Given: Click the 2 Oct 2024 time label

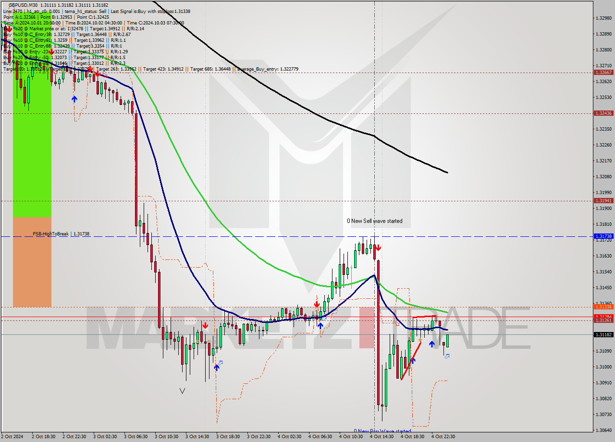Looking at the screenshot, I should 12,437.
